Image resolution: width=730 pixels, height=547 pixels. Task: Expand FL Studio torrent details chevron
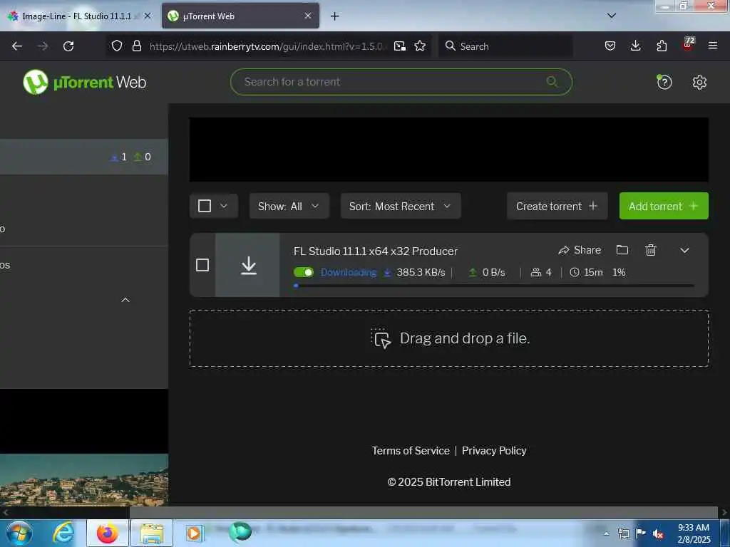684,250
